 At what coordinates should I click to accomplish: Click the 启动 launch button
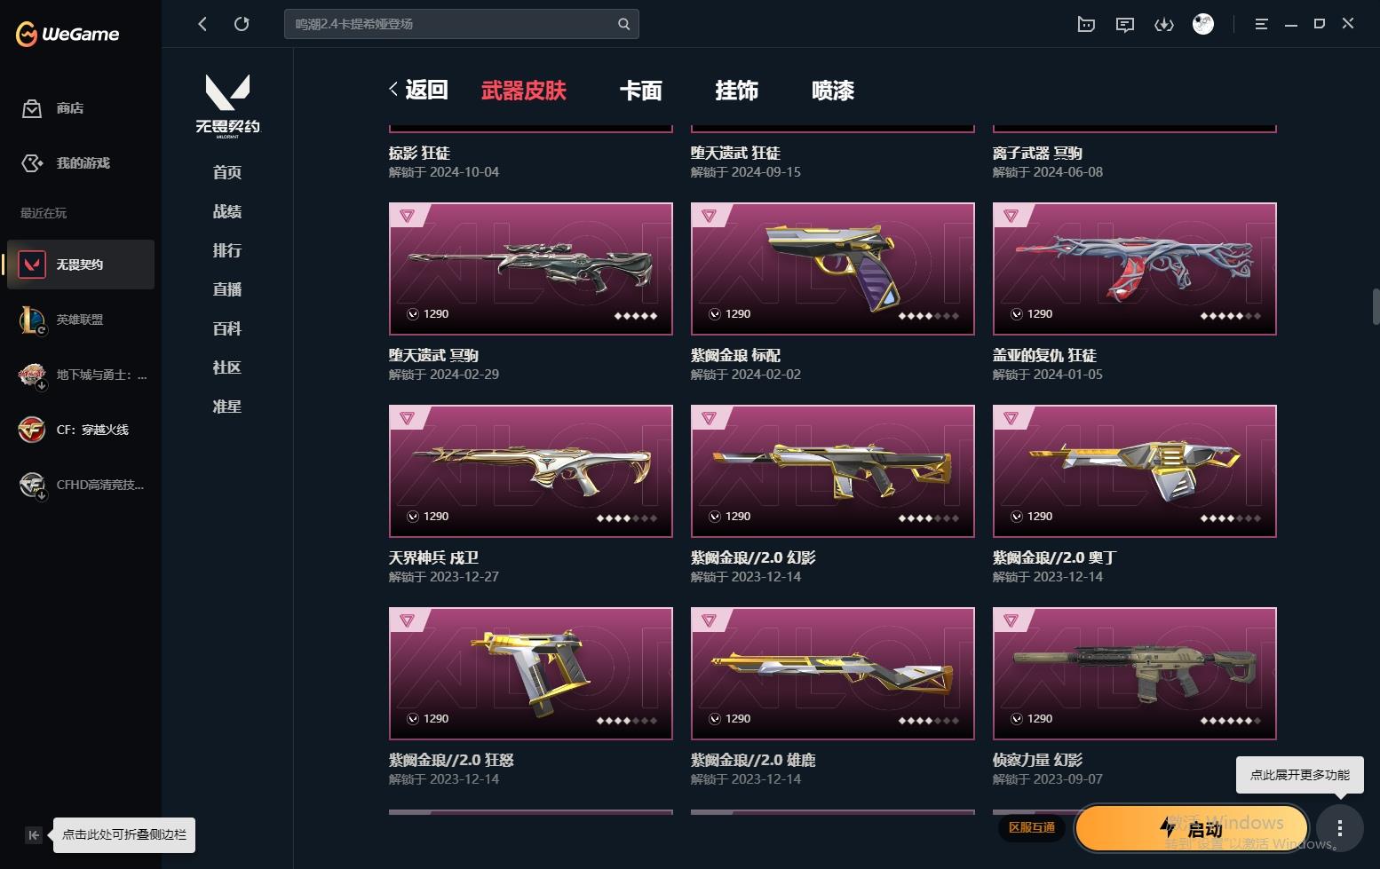[1192, 829]
